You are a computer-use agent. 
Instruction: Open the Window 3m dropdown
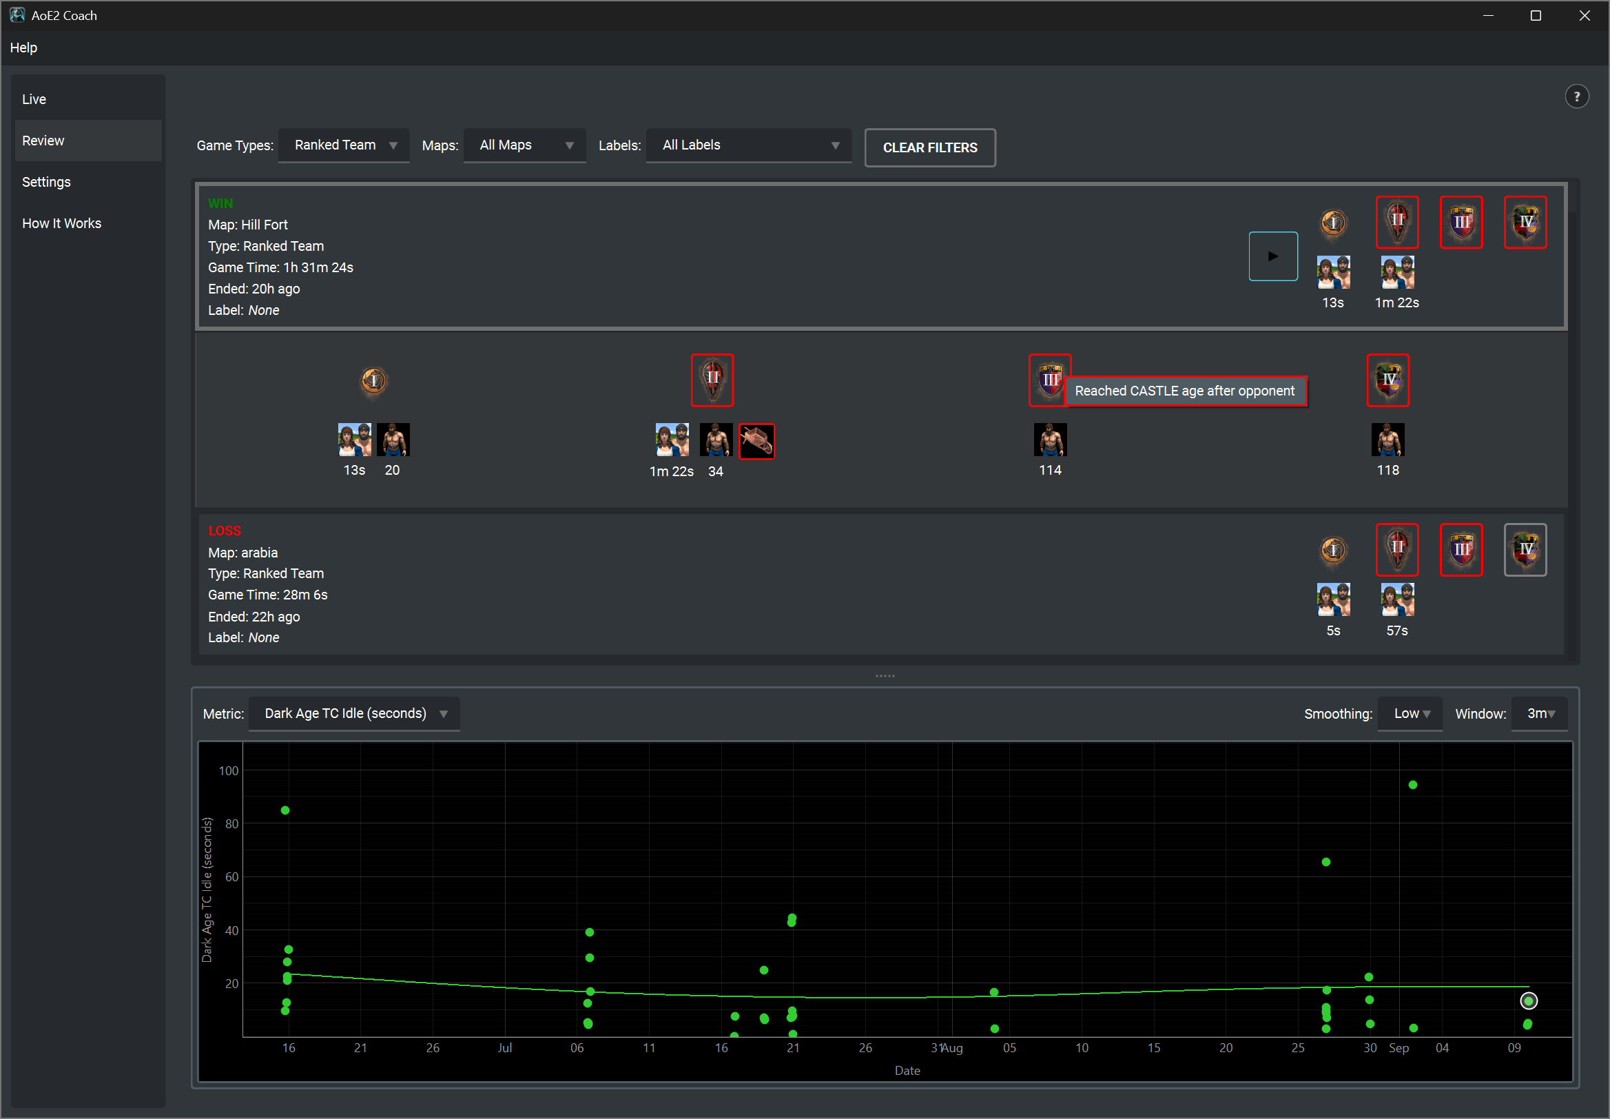pos(1539,714)
